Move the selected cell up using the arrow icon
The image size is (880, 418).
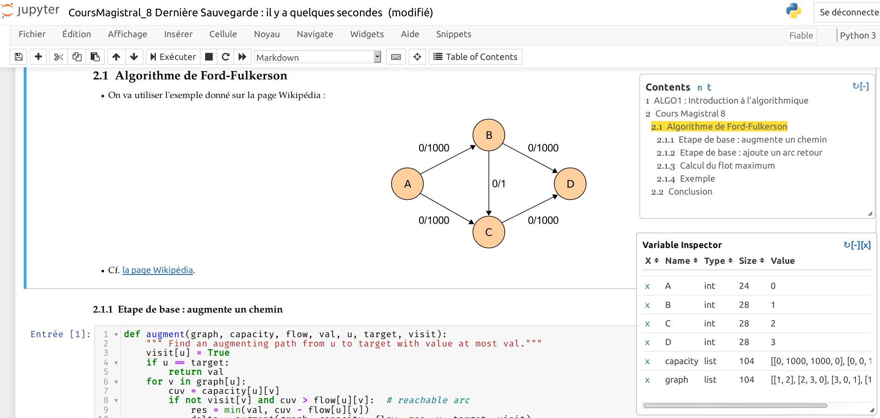pyautogui.click(x=116, y=57)
